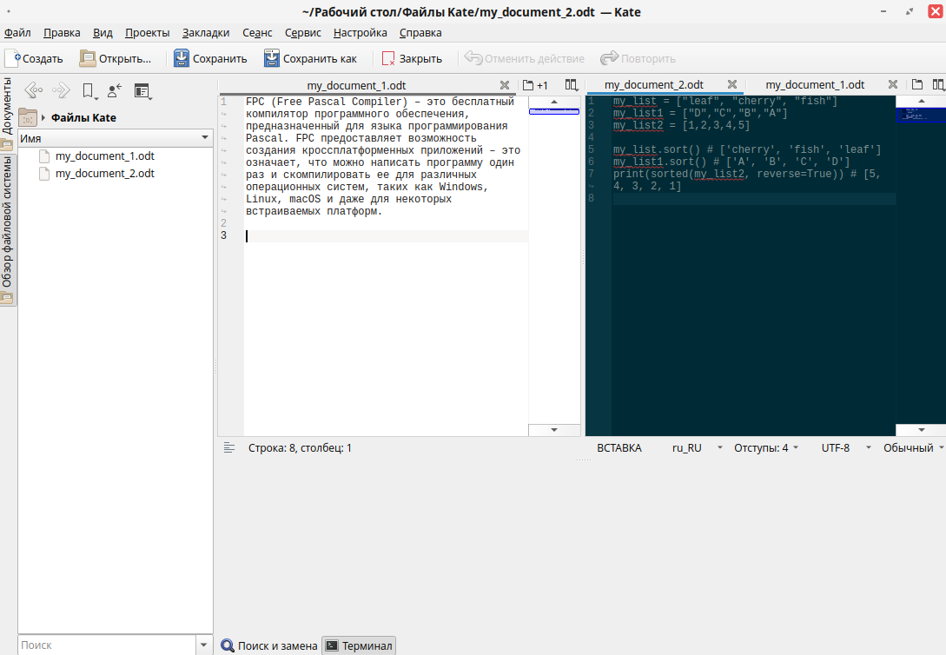Switch to right pane my_document_1.odt tab
The image size is (946, 655).
tap(813, 85)
